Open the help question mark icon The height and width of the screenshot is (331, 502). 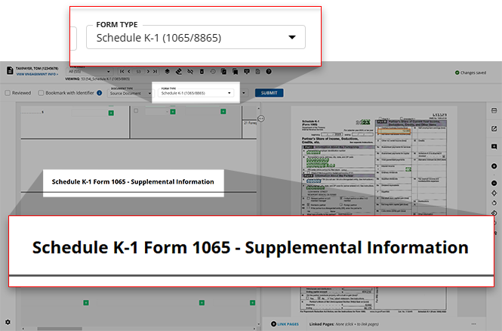click(269, 72)
